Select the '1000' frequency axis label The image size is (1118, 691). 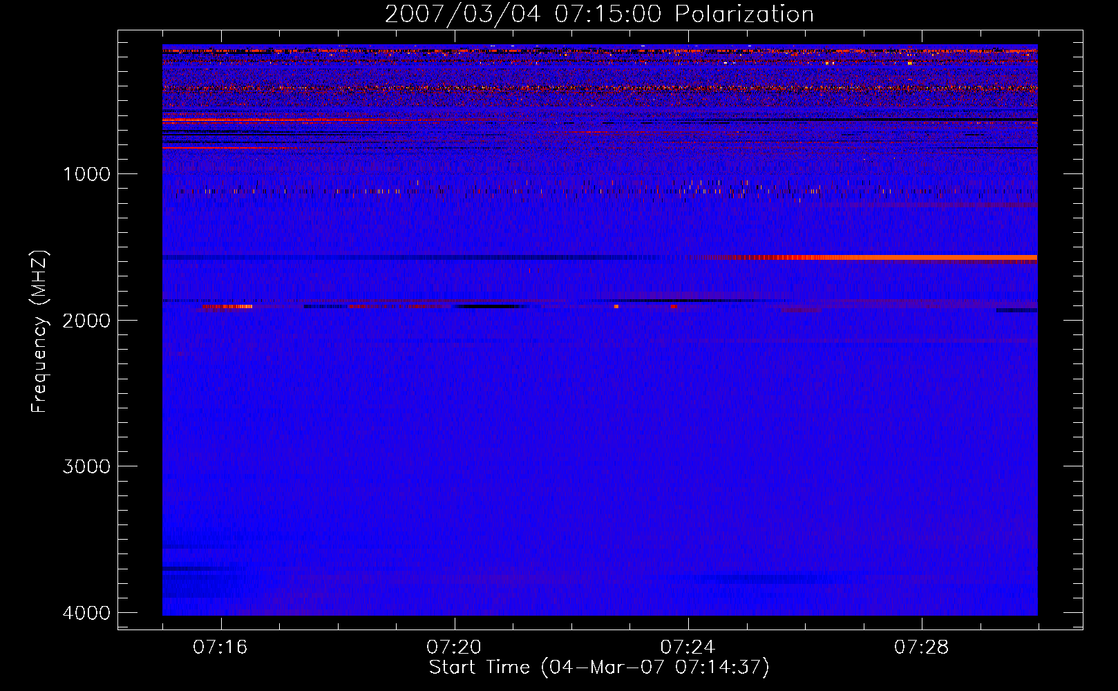coord(86,173)
